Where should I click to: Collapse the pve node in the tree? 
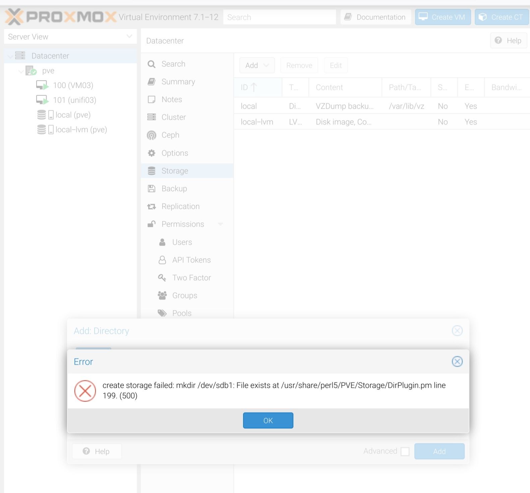[21, 71]
